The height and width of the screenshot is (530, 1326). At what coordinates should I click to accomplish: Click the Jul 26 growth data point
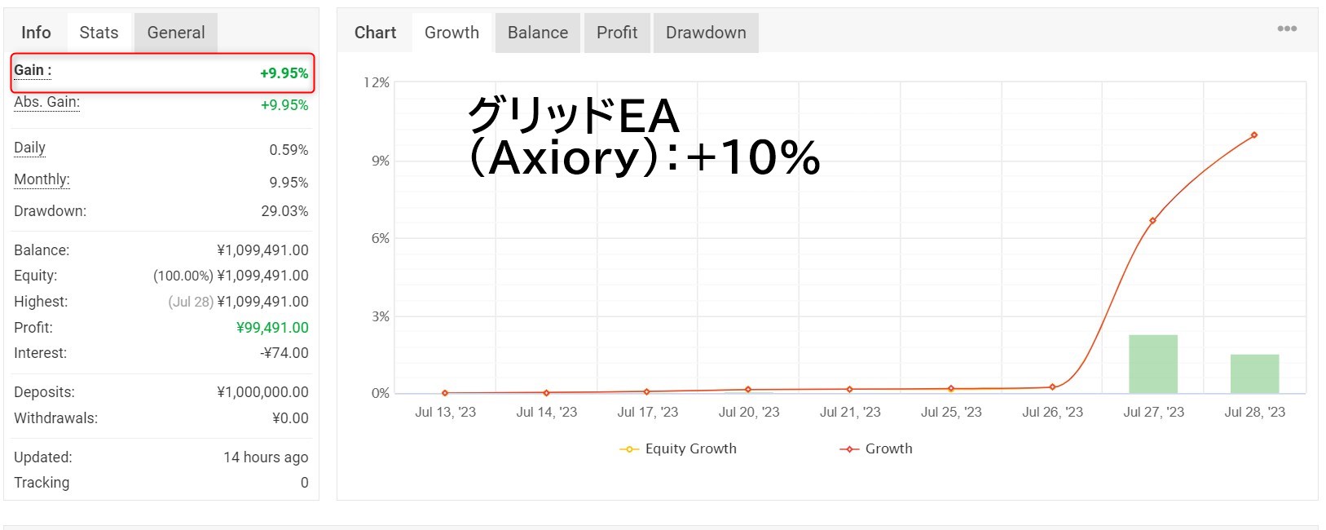click(x=1053, y=387)
